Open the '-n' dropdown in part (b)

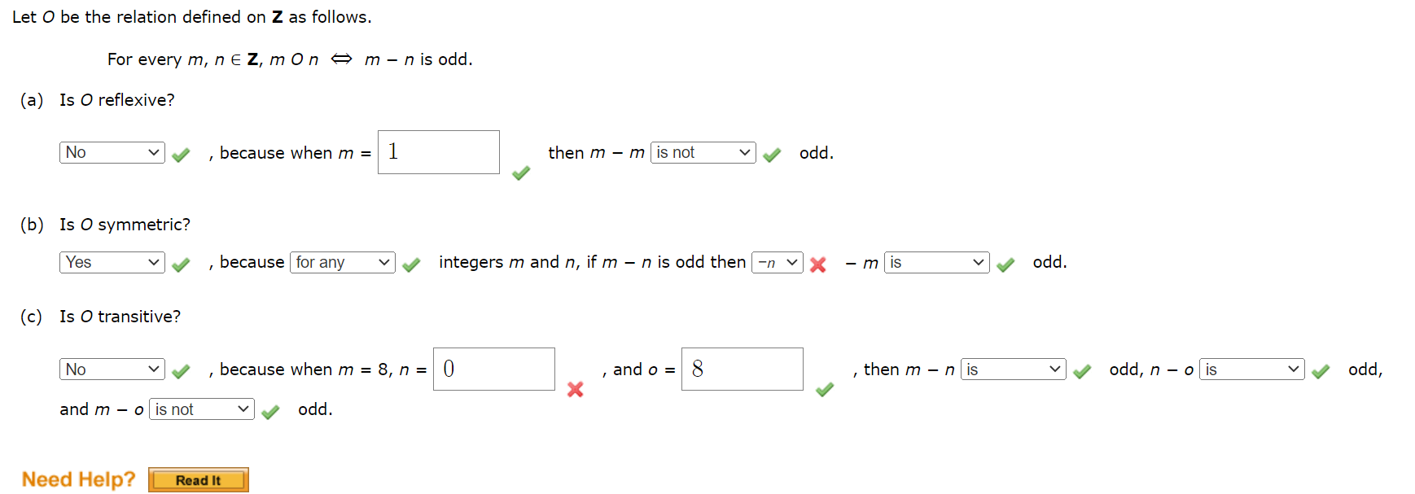coord(777,262)
